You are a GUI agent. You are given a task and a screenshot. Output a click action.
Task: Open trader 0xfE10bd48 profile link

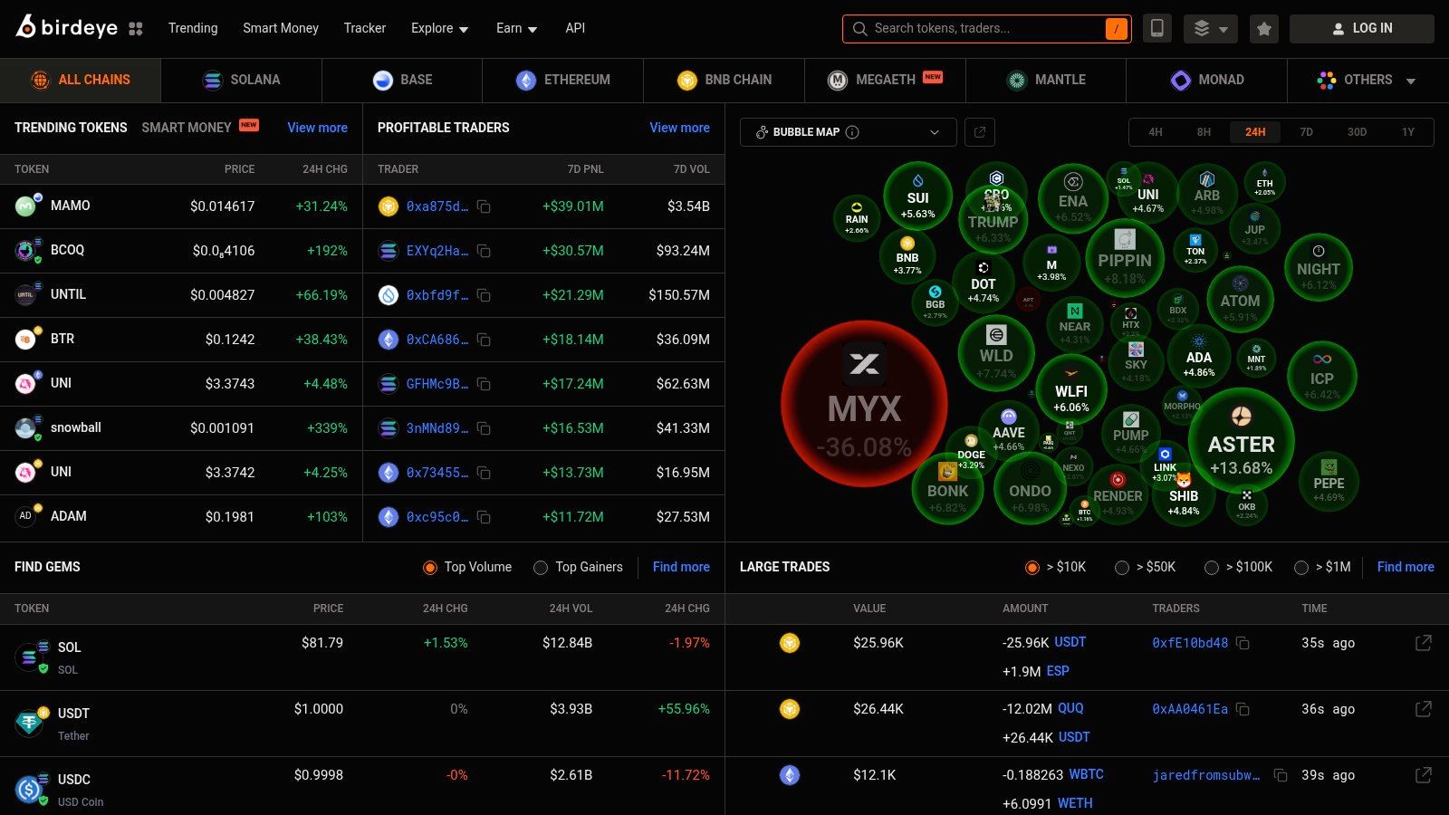point(1190,643)
